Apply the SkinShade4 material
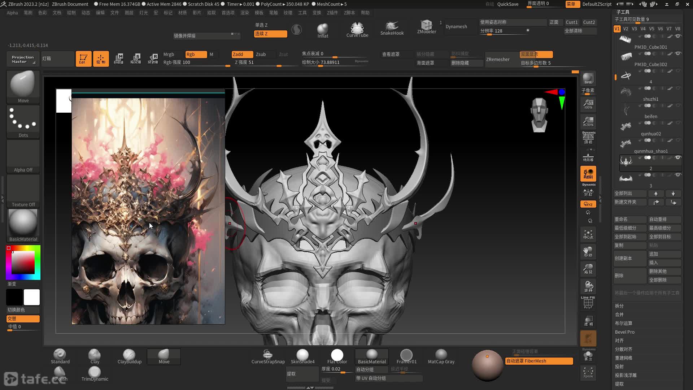 pos(302,356)
